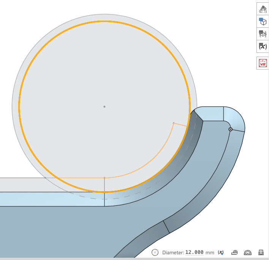
Task: Select the protractor angle units icon
Action: pyautogui.click(x=248, y=253)
